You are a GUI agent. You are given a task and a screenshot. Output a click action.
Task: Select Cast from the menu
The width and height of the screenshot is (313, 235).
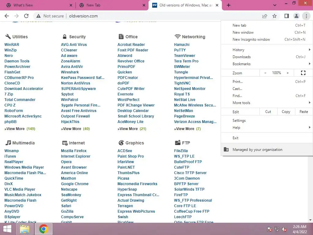pyautogui.click(x=267, y=88)
